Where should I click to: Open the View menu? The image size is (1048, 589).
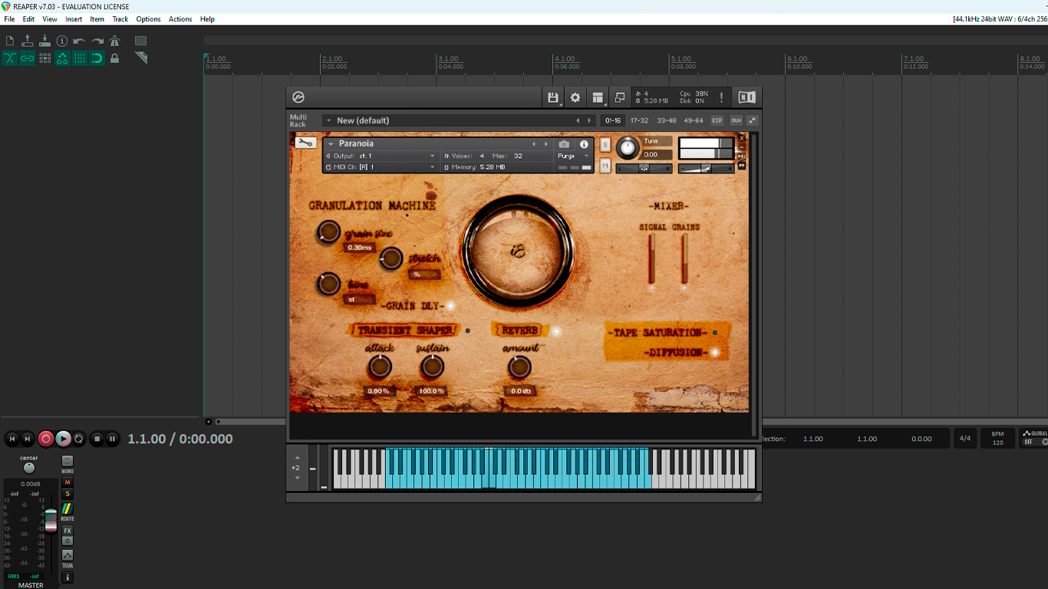click(x=50, y=19)
